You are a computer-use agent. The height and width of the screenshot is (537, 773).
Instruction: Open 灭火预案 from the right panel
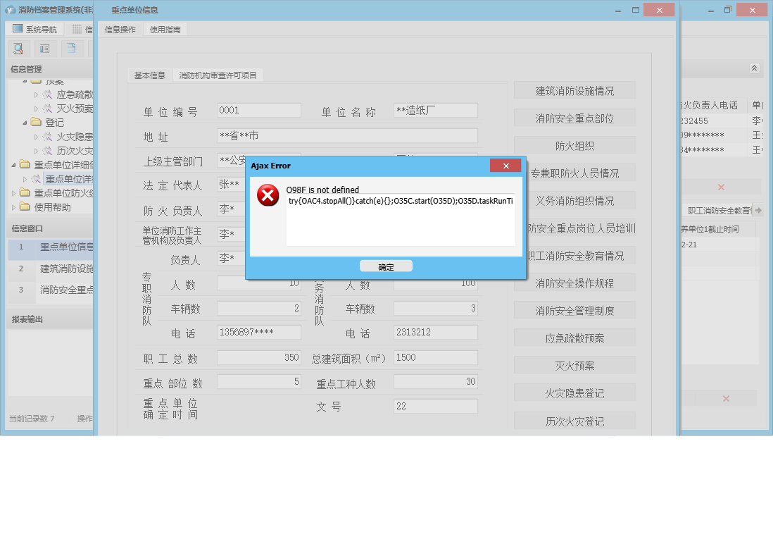point(574,364)
